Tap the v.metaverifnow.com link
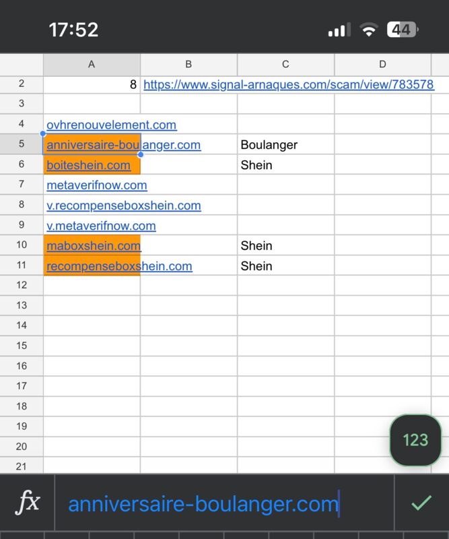The image size is (449, 539). pyautogui.click(x=101, y=226)
